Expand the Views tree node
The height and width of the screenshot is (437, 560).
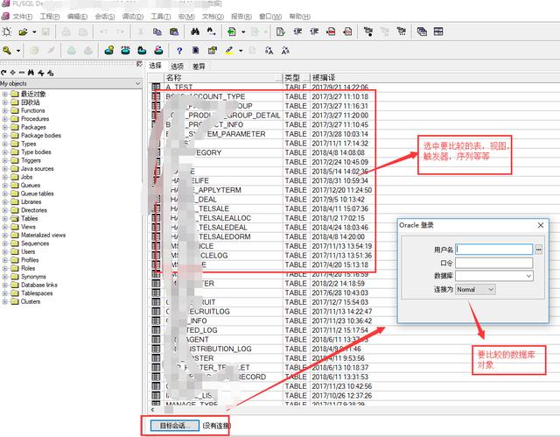(5, 227)
